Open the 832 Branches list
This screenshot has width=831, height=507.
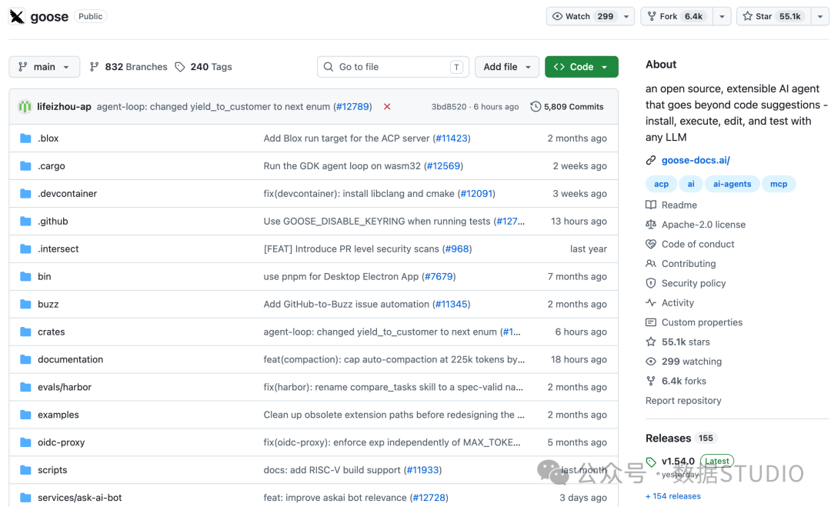(128, 67)
